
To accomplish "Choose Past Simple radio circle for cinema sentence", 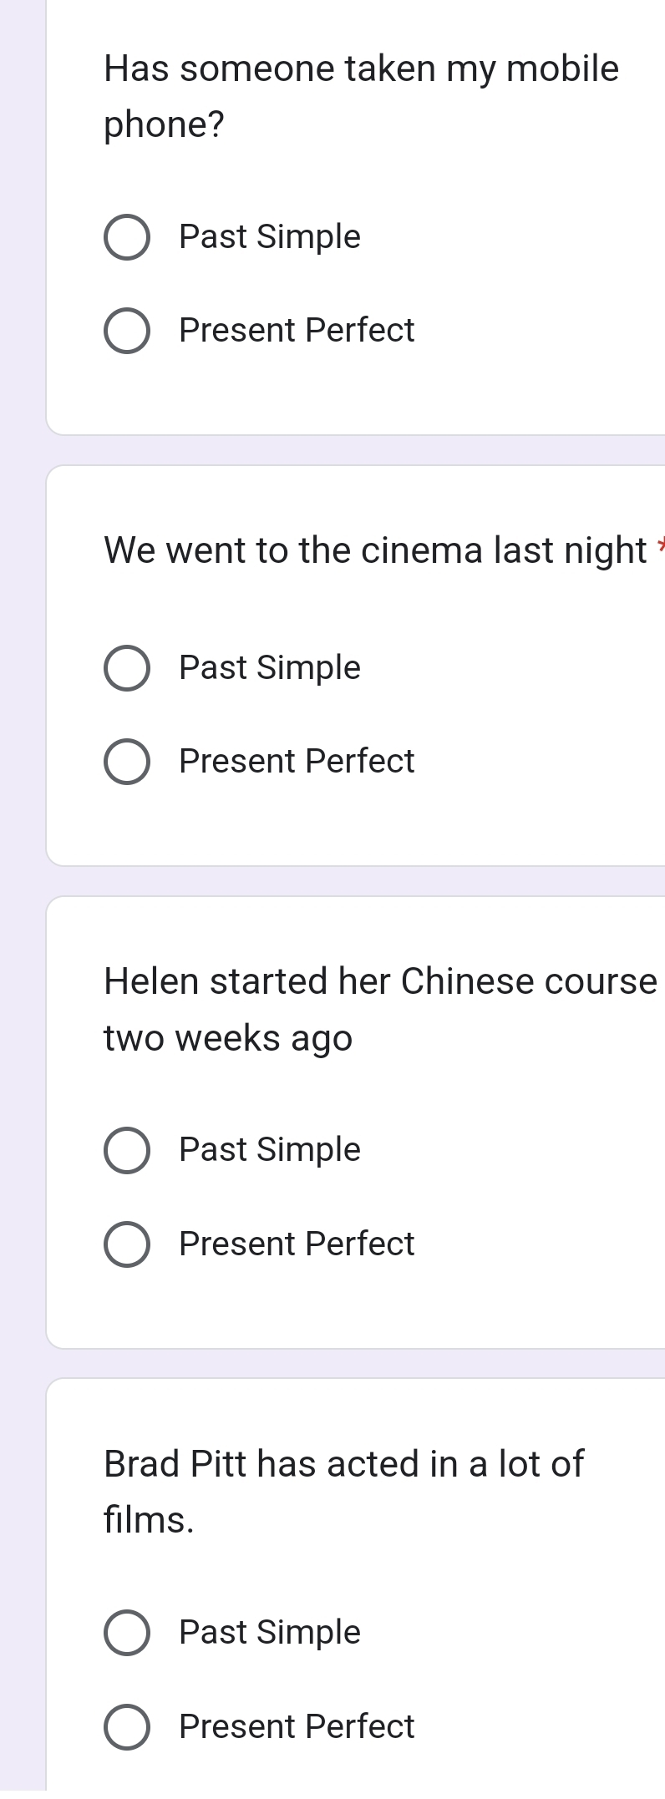I will click(127, 668).
